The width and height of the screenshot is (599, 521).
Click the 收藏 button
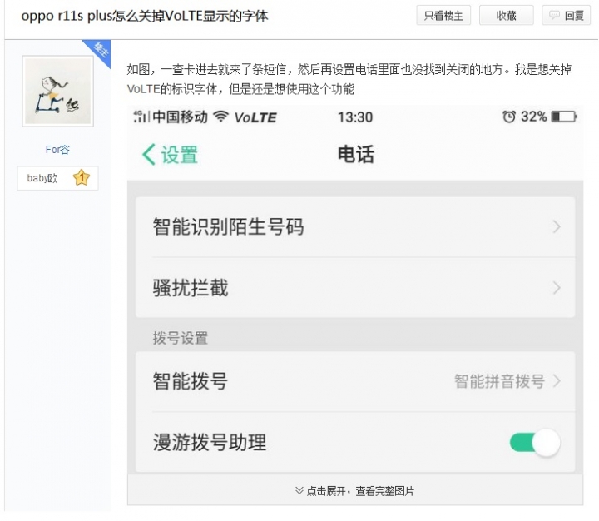point(506,15)
